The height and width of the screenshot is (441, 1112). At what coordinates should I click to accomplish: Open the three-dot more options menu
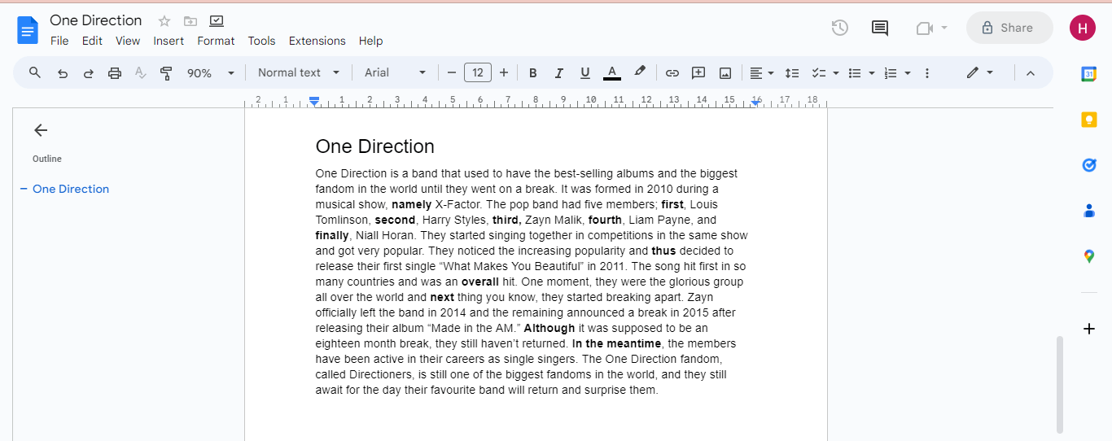click(x=927, y=73)
